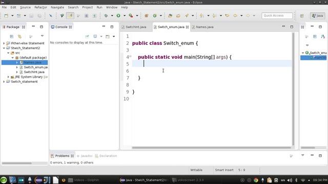Screen dimensions: 328x184
Task: Toggle Block Selection Mode icon
Action: click(x=86, y=16)
